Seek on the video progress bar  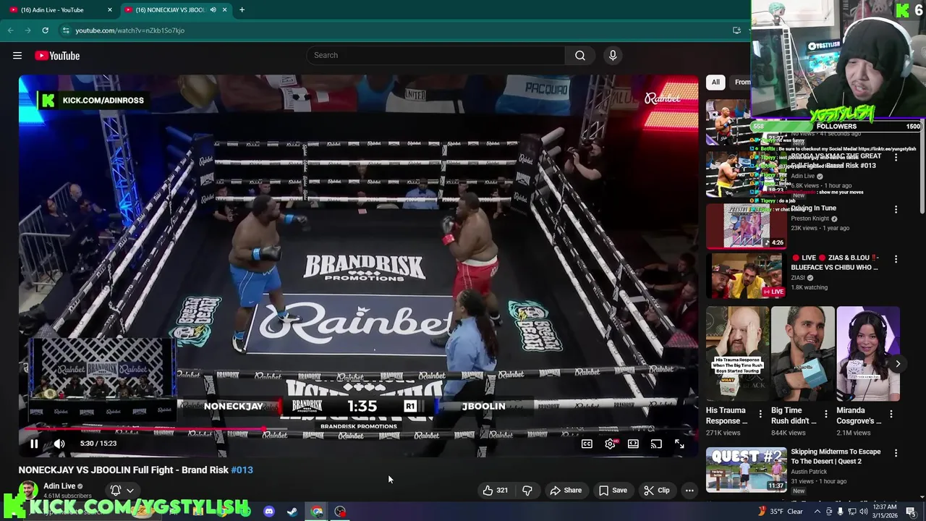(x=359, y=430)
